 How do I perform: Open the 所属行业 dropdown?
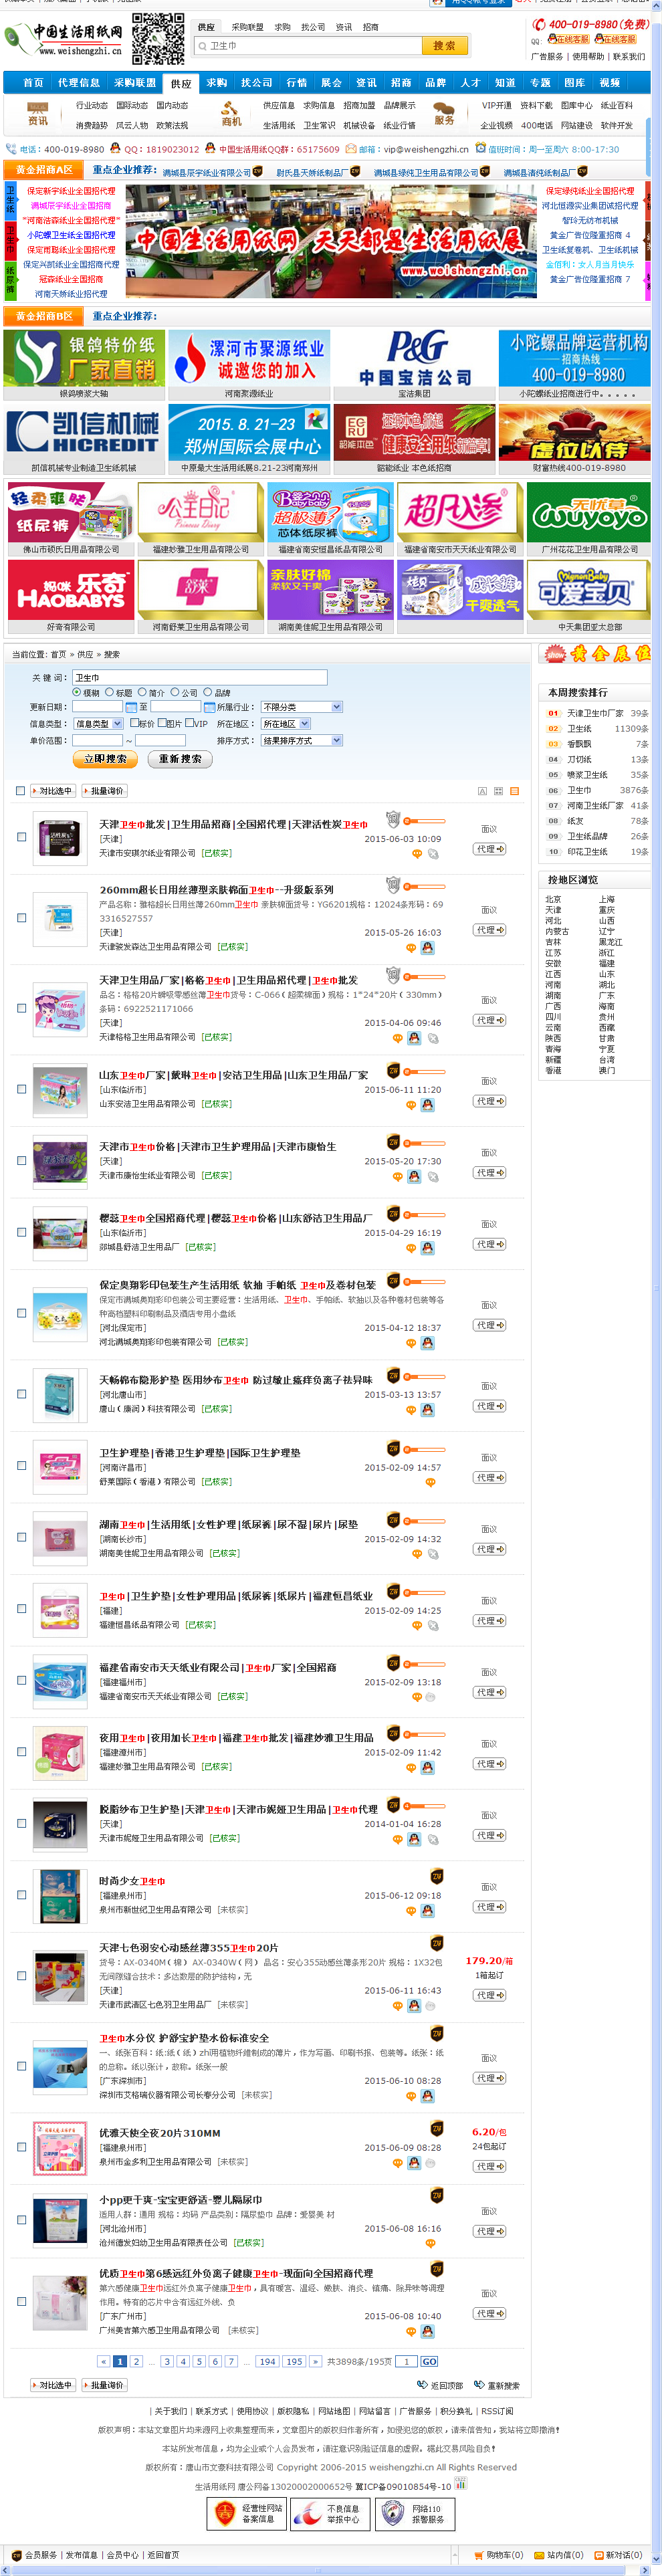(301, 707)
